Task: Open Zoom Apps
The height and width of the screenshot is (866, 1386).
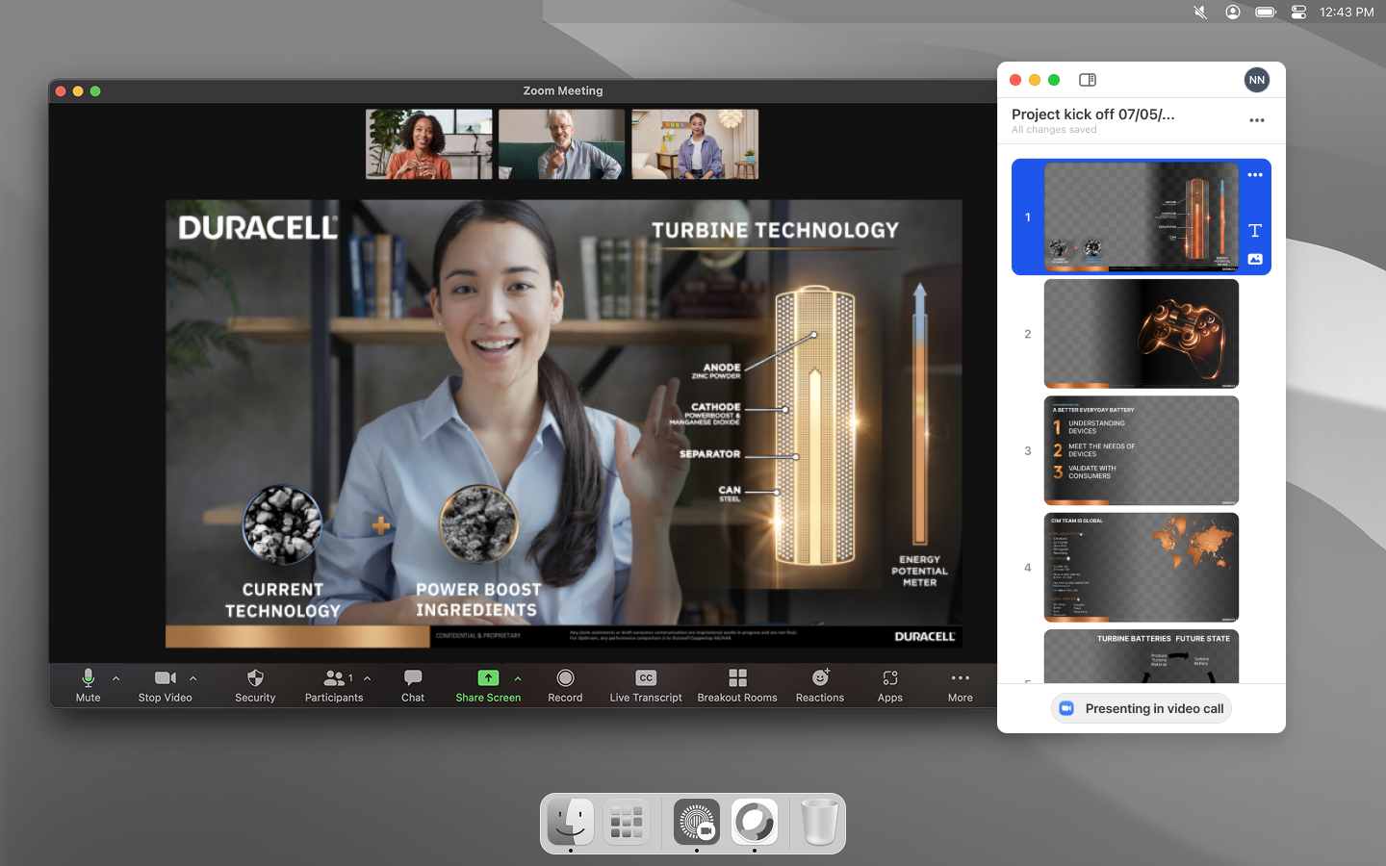Action: coord(890,685)
